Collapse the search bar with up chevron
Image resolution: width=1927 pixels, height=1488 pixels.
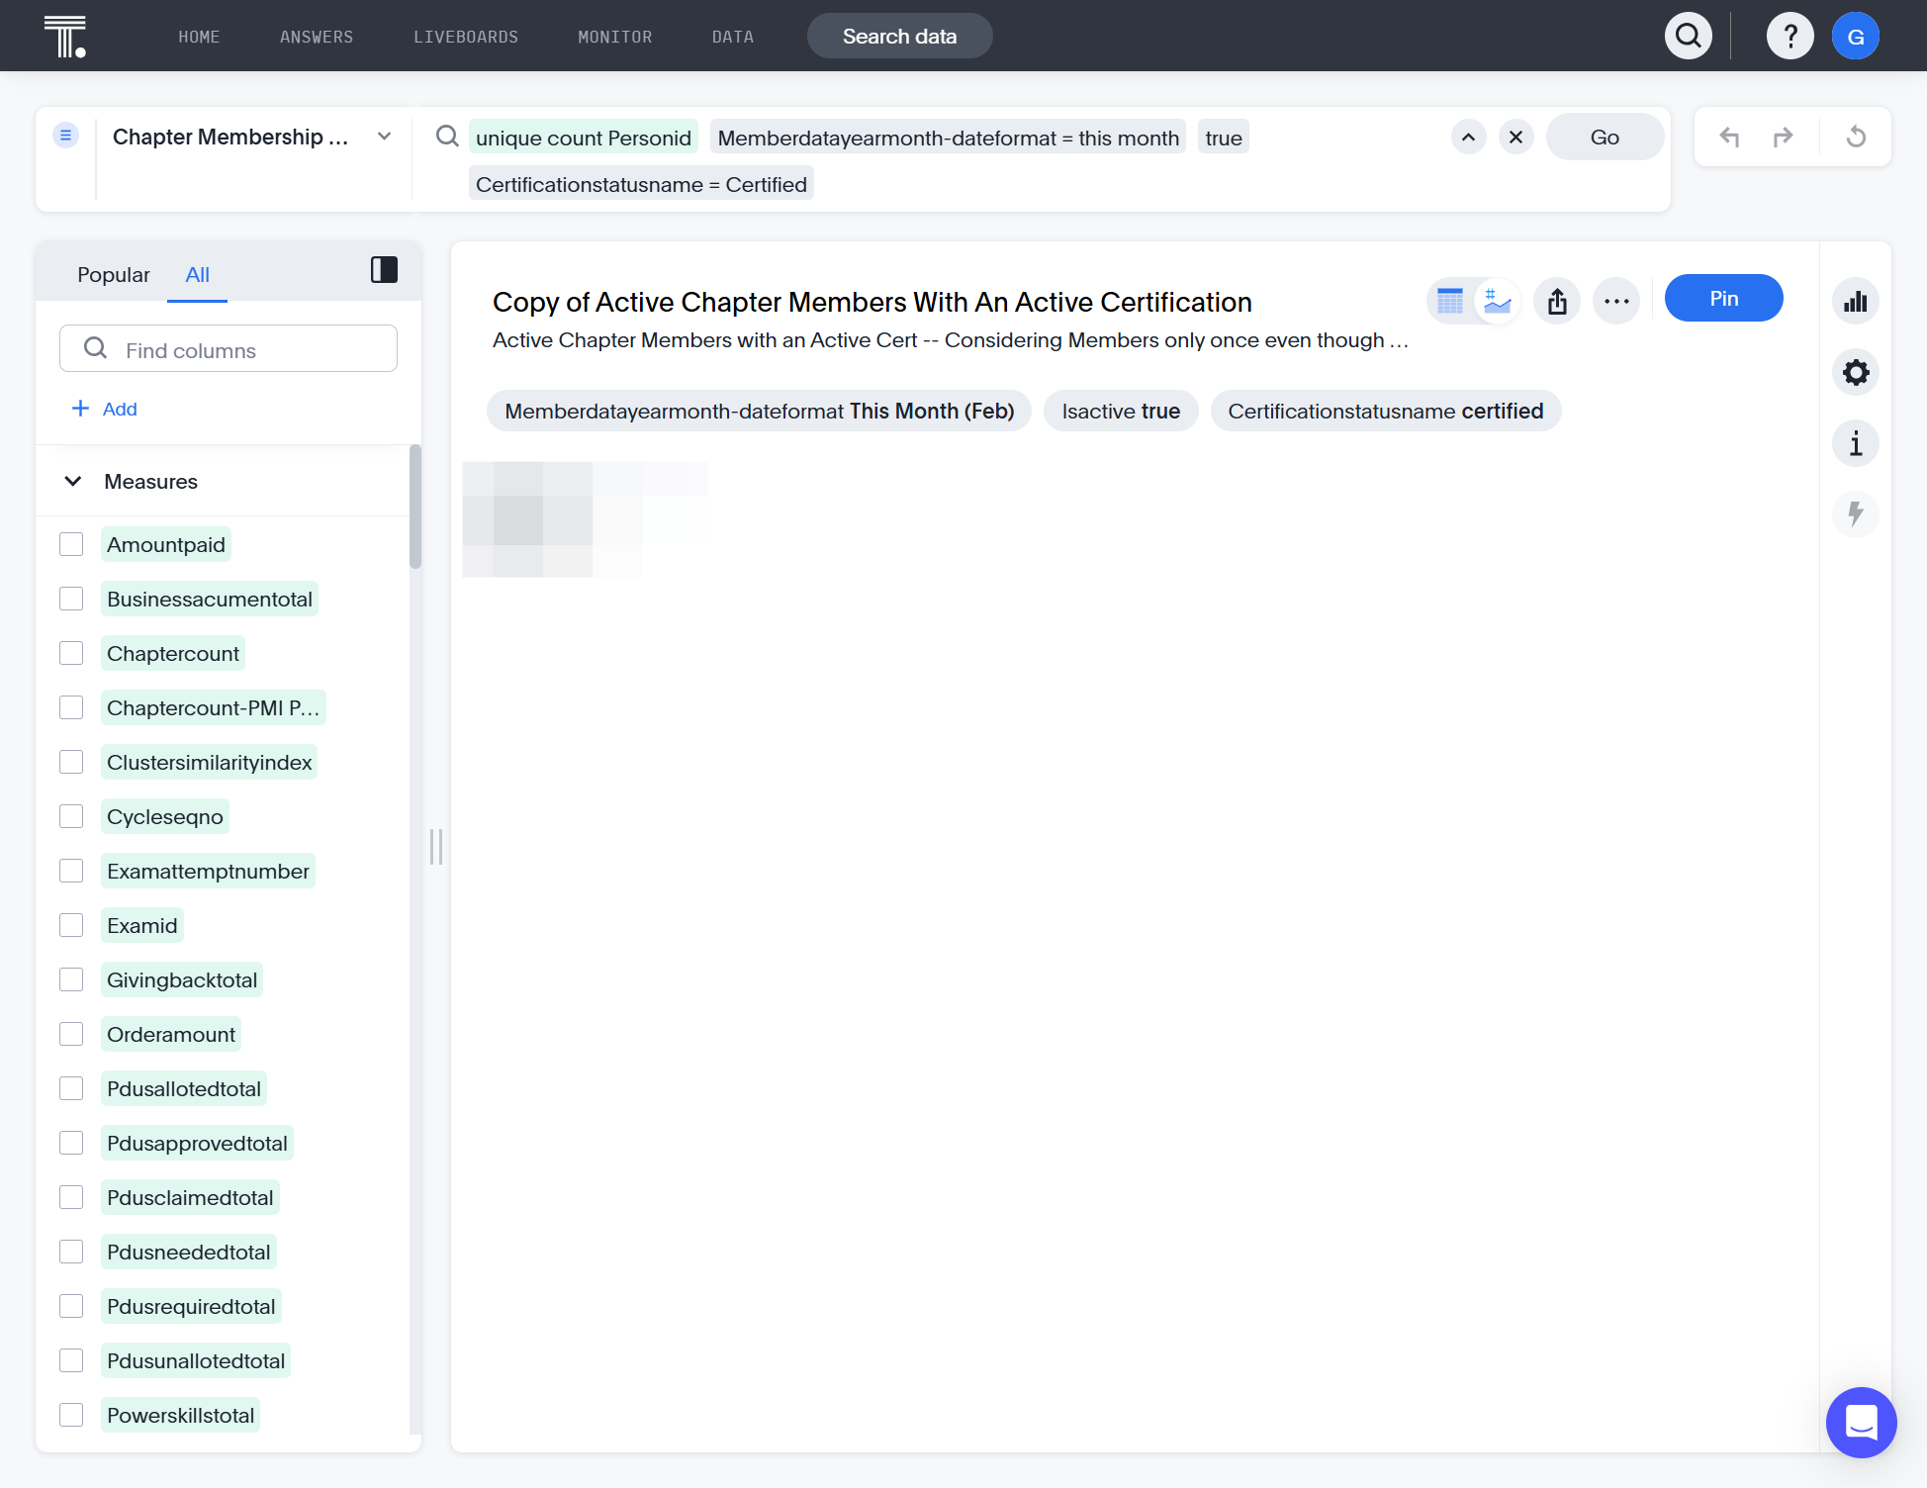pos(1468,137)
